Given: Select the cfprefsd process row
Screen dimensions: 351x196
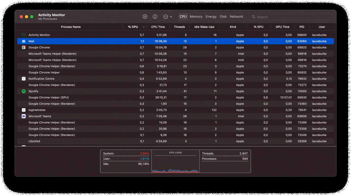Looking at the screenshot, I should (175, 141).
